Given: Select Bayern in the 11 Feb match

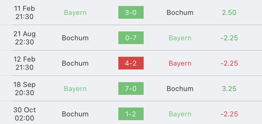Looking at the screenshot, I should click(x=75, y=13).
